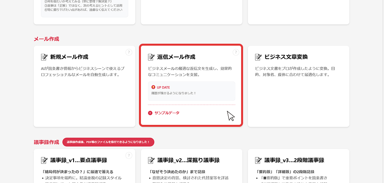Expand the サンプルデータ section
This screenshot has width=384, height=183.
click(167, 113)
